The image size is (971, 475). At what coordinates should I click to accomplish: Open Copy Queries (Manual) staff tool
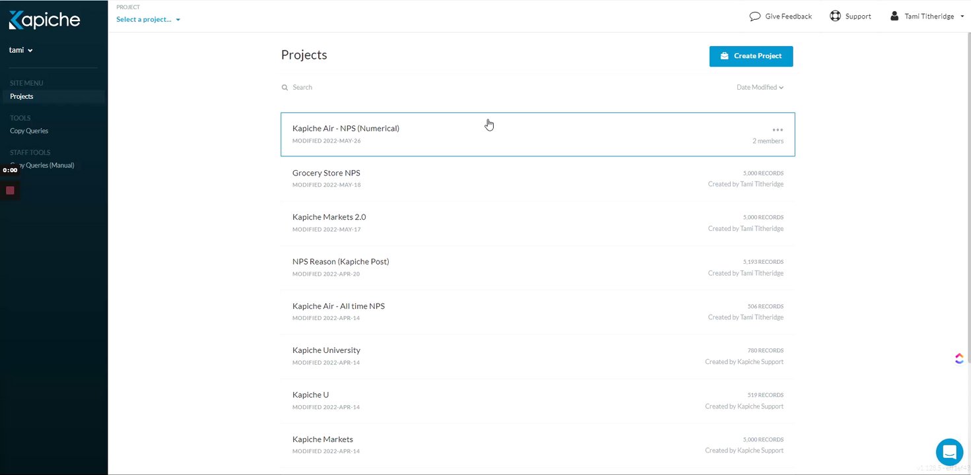pos(46,166)
